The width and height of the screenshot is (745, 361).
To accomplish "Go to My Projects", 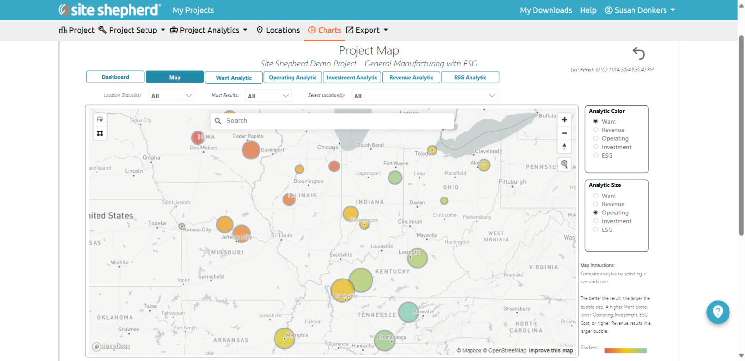I will (x=193, y=10).
